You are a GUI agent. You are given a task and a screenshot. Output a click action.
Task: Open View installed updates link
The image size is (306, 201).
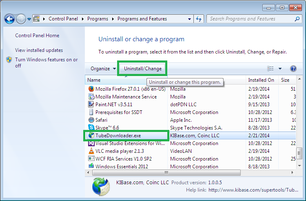click(x=39, y=50)
